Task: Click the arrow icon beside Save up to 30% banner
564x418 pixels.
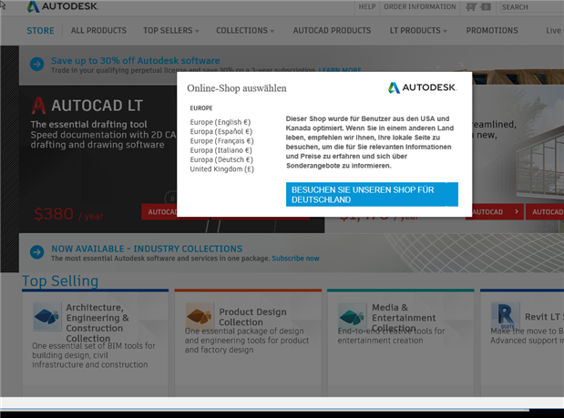Action: coord(36,65)
